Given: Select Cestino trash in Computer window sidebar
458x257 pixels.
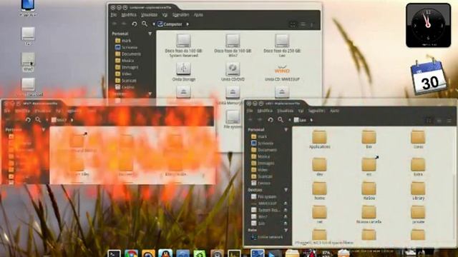Looking at the screenshot, I should 125,87.
